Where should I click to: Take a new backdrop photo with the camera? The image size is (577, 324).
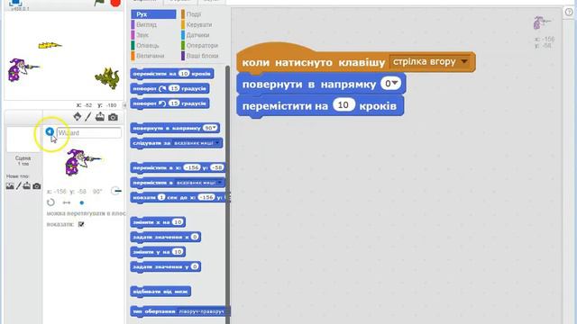coord(37,186)
